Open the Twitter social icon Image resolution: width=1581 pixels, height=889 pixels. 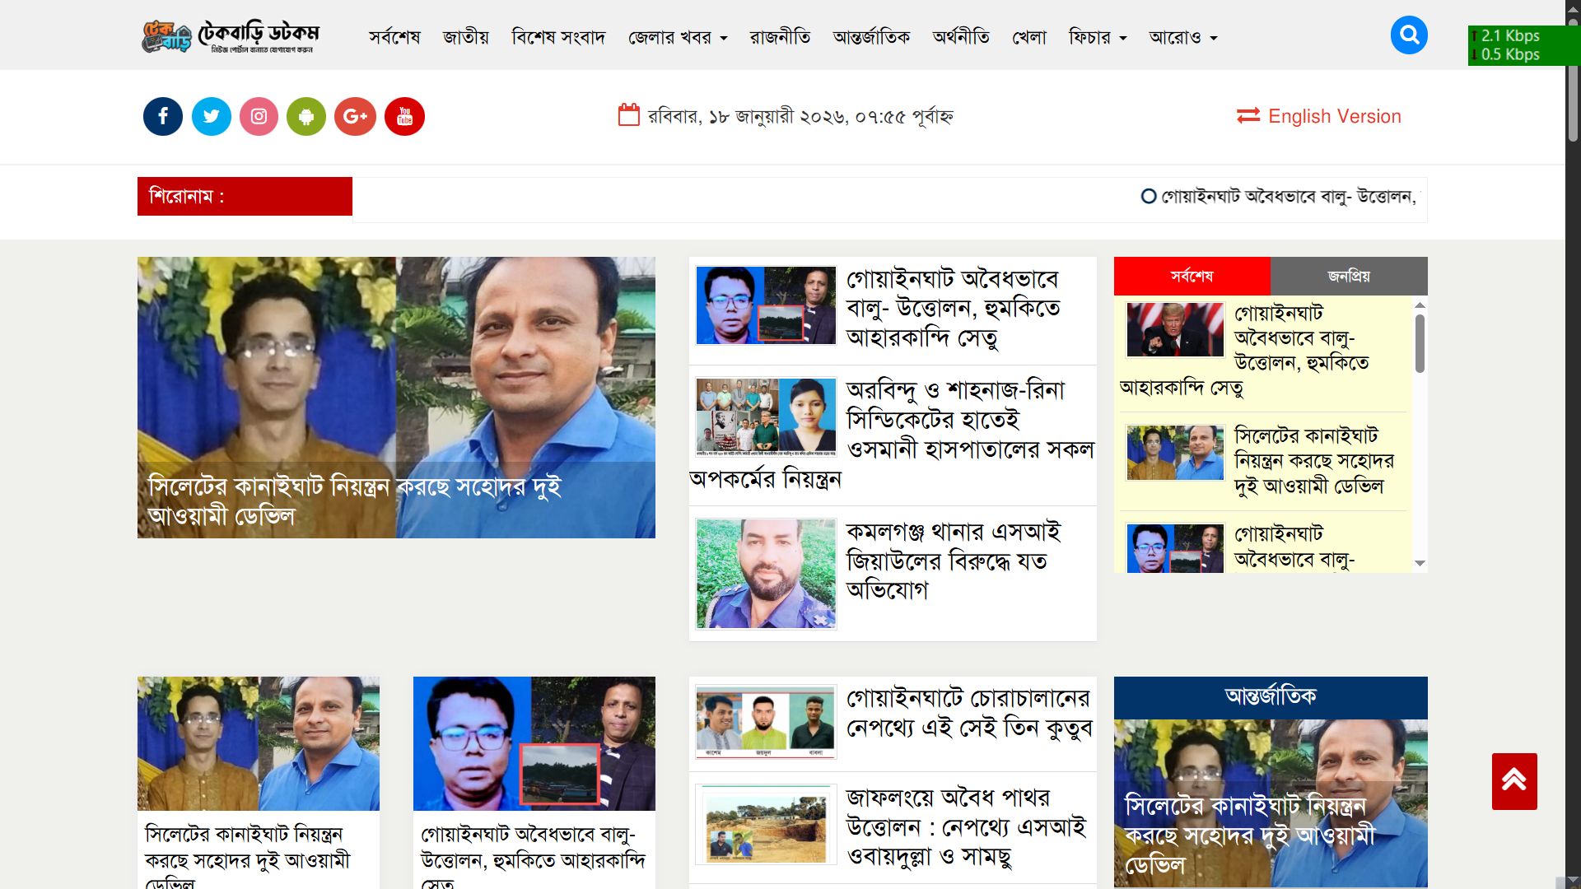pos(212,117)
